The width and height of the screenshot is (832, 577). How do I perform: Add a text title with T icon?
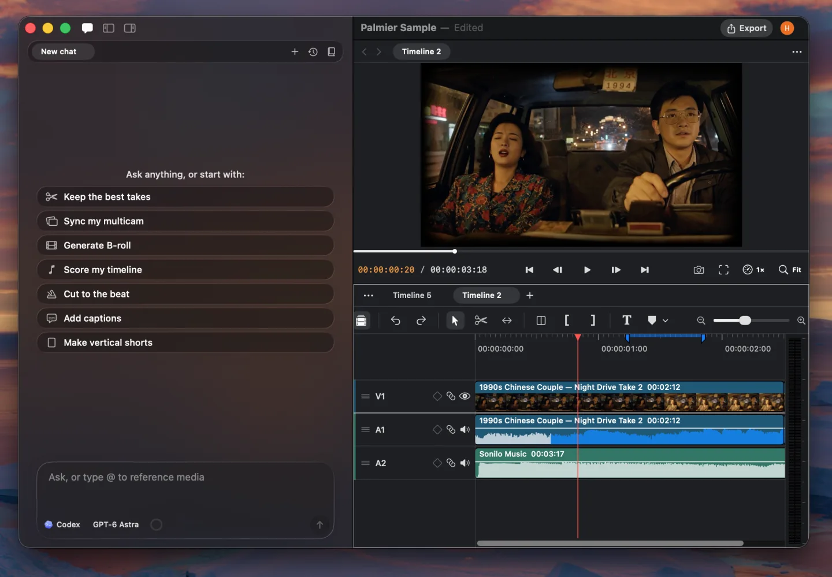tap(627, 320)
